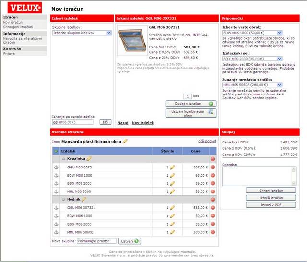Collapse the Hodnik group
The height and width of the screenshot is (262, 307).
coord(63,199)
